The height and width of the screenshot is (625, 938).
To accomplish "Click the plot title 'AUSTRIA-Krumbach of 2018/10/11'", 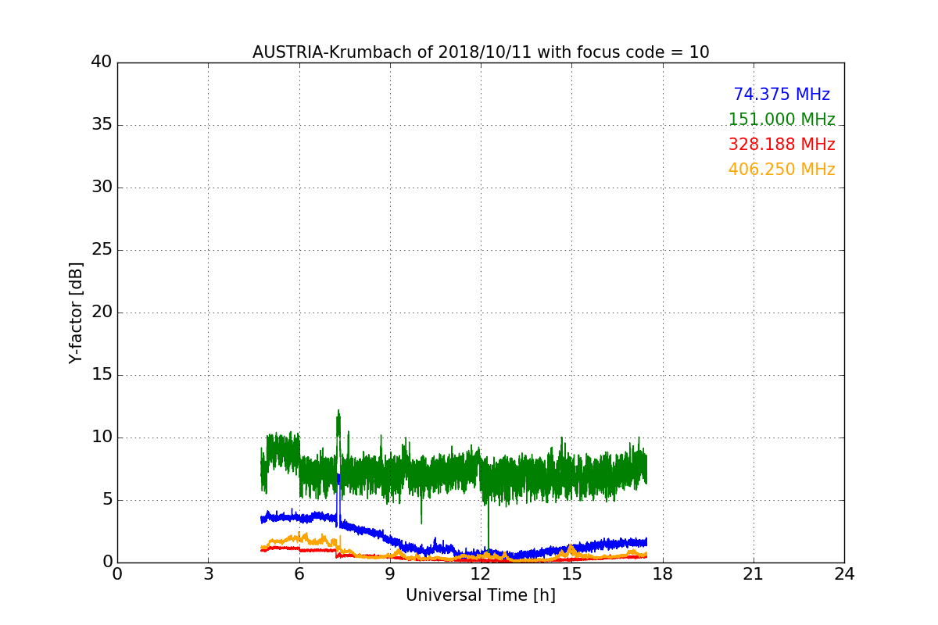I will point(481,52).
